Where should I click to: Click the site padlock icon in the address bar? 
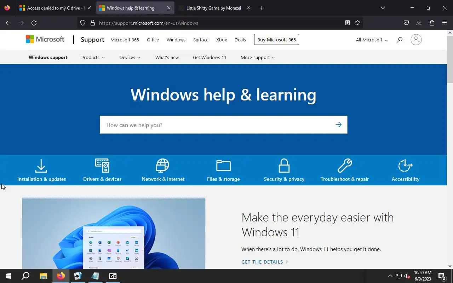(x=93, y=23)
